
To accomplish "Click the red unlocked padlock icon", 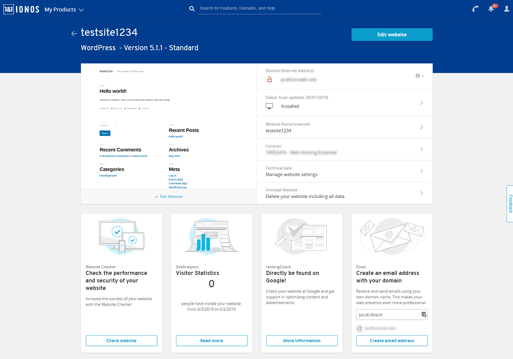I will [x=269, y=79].
